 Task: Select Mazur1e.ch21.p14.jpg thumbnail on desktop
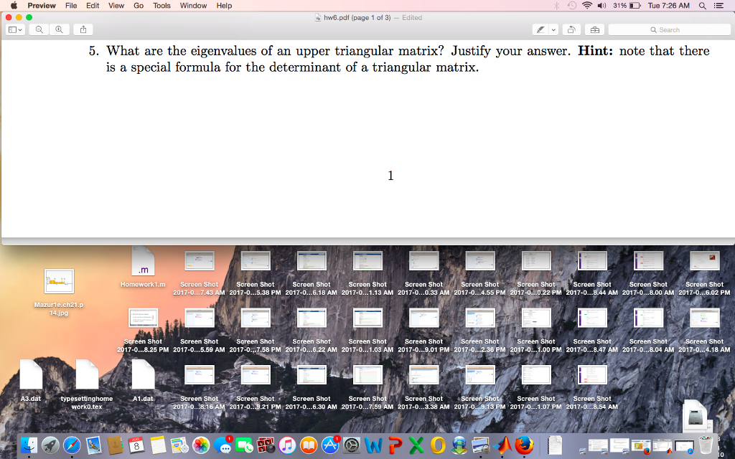[x=59, y=282]
